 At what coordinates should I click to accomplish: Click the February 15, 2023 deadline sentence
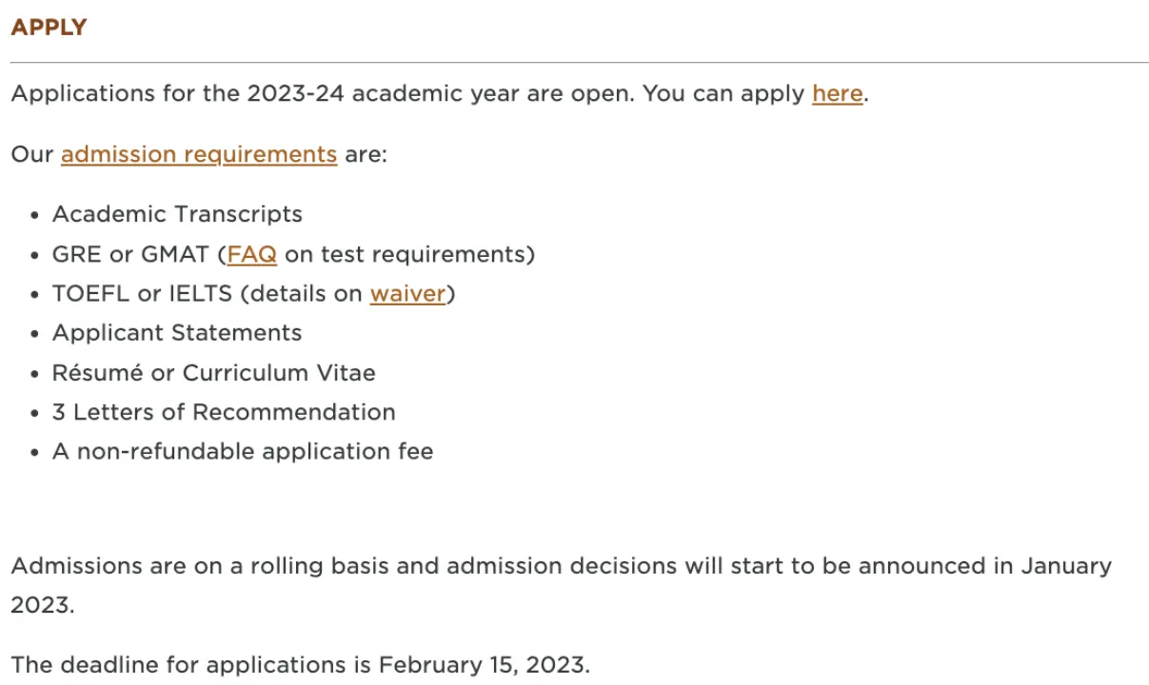300,664
